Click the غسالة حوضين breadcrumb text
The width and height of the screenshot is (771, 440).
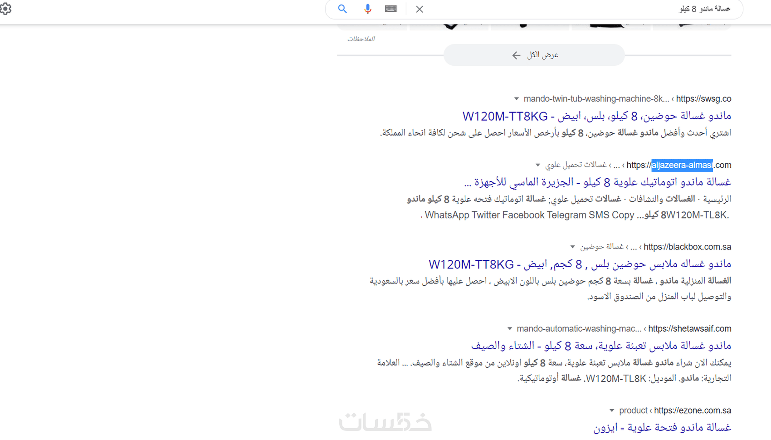point(602,247)
